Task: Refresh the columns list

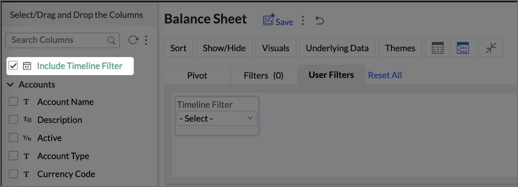Action: click(x=133, y=40)
